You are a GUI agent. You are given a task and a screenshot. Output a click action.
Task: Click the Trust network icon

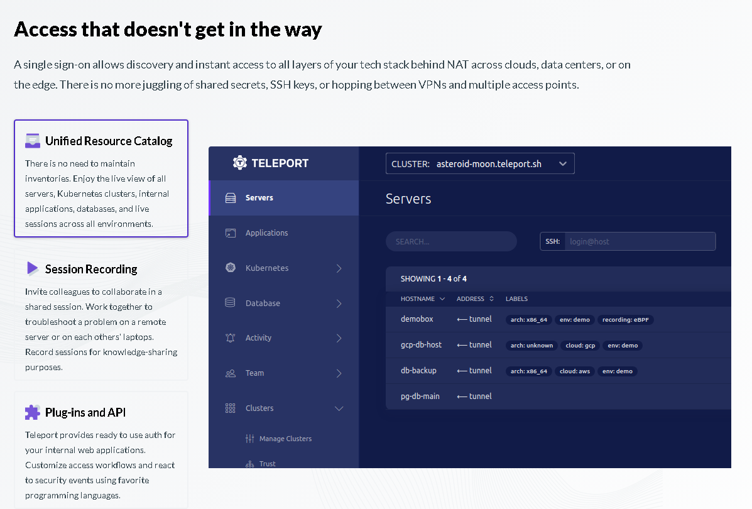tap(249, 463)
